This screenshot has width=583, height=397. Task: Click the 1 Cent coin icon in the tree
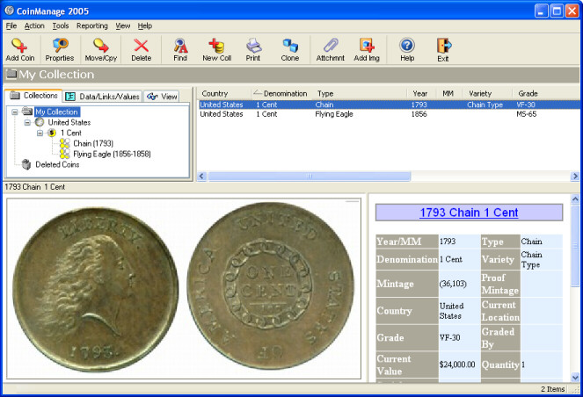click(52, 133)
